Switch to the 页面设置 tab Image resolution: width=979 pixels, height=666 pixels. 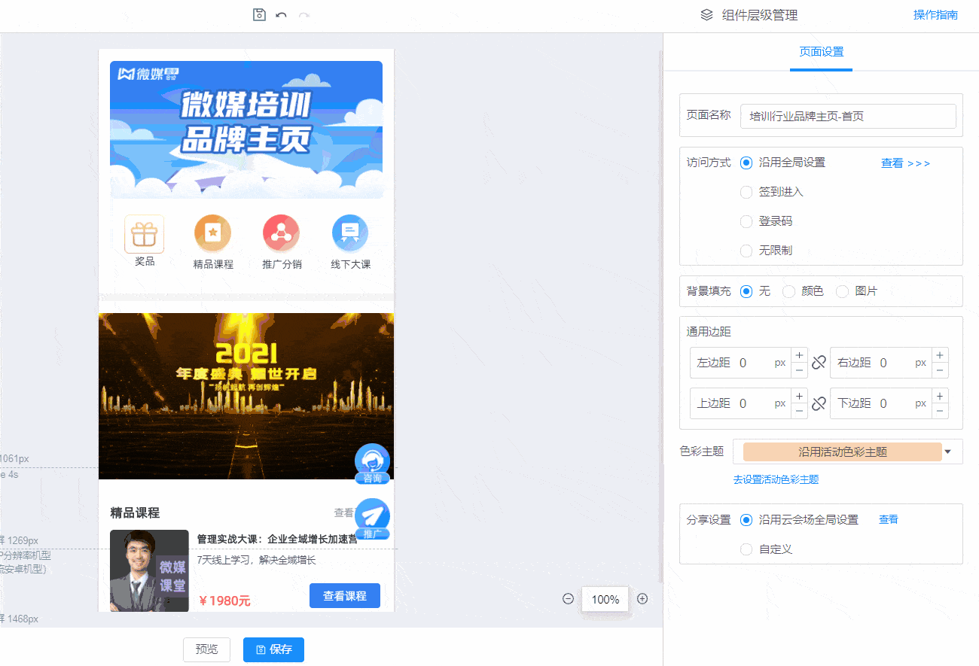[x=821, y=52]
